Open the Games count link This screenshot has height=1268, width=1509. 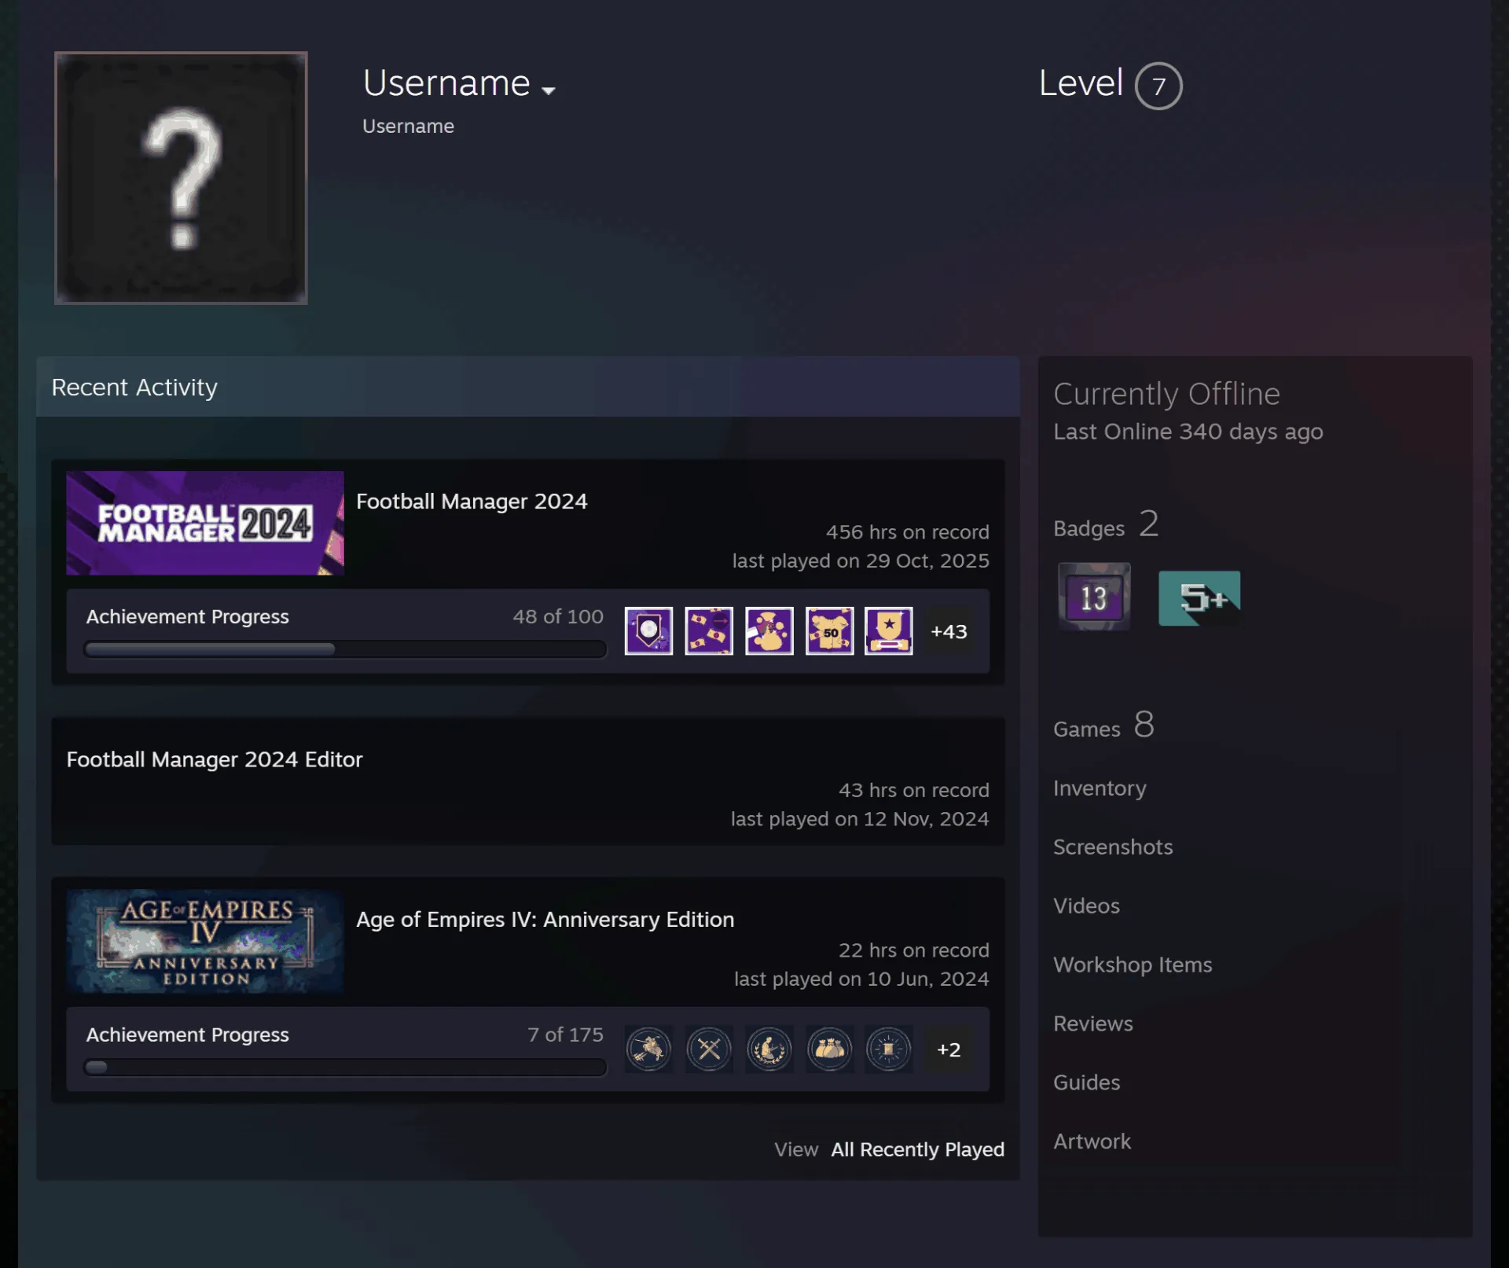(x=1103, y=725)
